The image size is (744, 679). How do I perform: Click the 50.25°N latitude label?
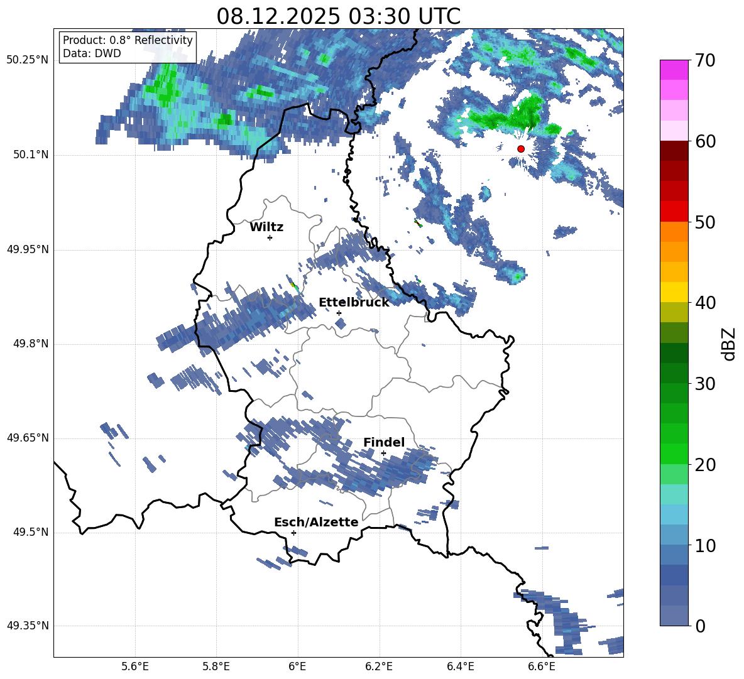(28, 60)
